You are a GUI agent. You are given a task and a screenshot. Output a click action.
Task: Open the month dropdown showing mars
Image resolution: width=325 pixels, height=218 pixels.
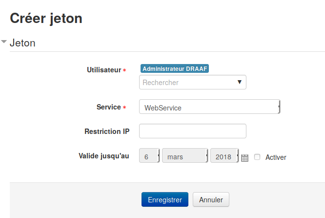tap(185, 155)
